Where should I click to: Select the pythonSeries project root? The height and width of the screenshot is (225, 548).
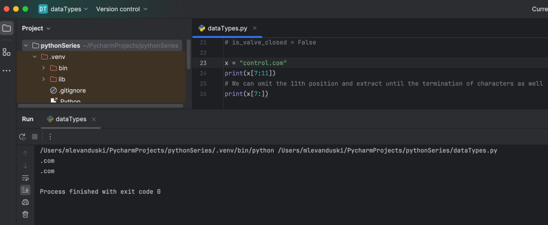click(102, 45)
